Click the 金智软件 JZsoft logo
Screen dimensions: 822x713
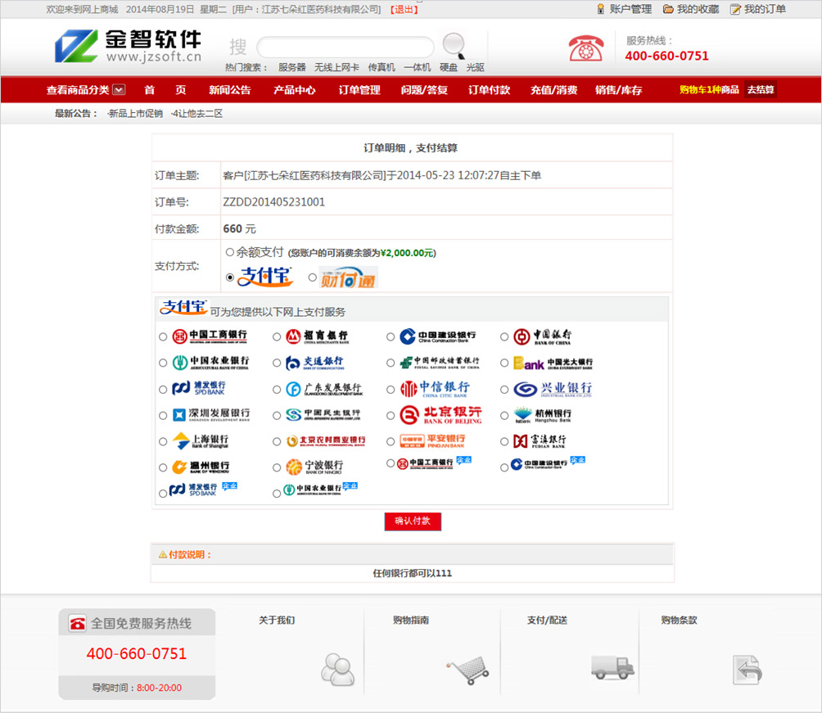[128, 46]
